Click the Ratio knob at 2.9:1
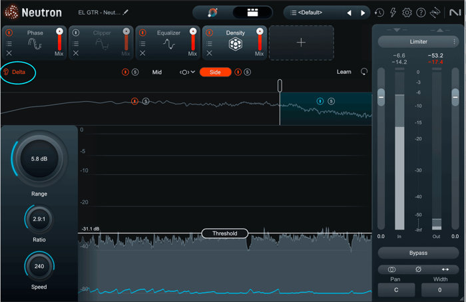 tap(39, 219)
